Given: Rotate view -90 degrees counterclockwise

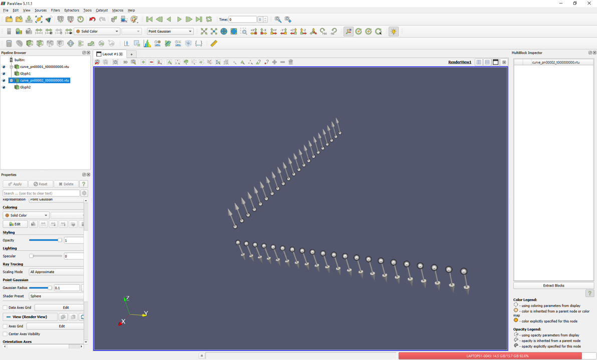Looking at the screenshot, I should pyautogui.click(x=333, y=31).
